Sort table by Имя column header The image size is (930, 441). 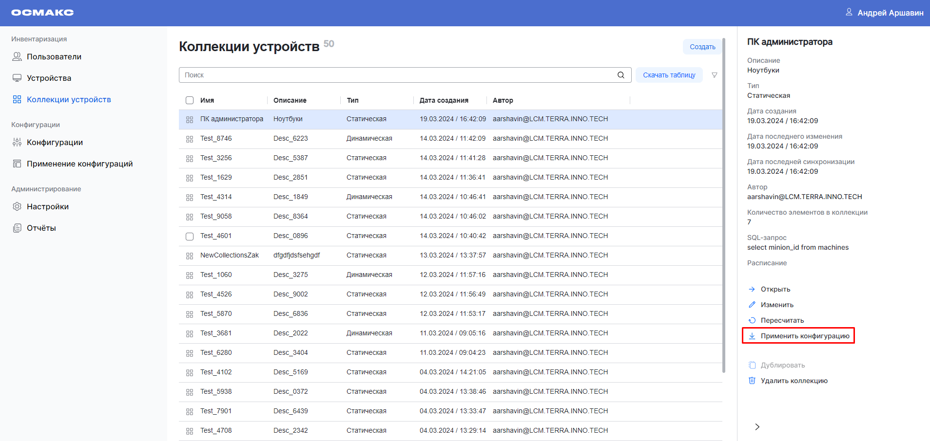(x=207, y=100)
